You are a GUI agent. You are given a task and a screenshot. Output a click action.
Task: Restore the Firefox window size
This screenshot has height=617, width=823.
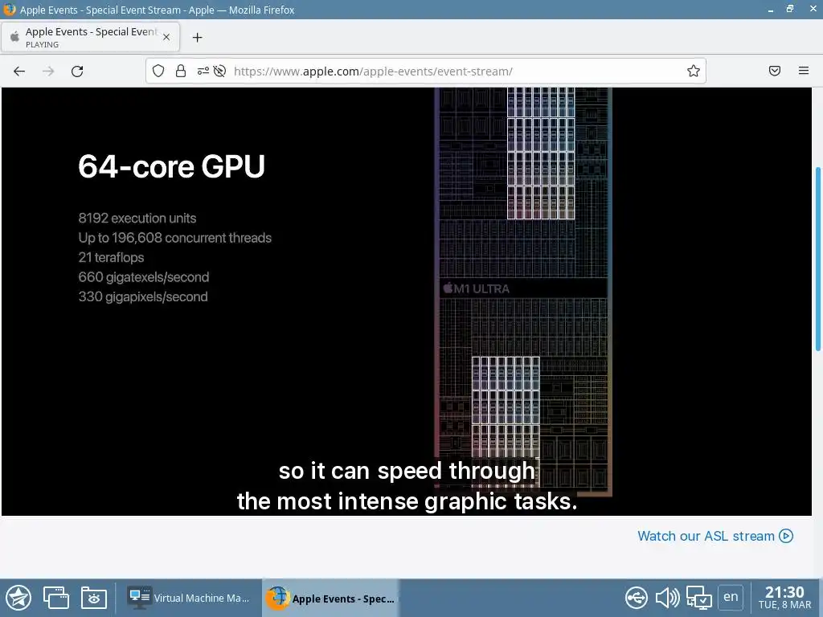790,9
